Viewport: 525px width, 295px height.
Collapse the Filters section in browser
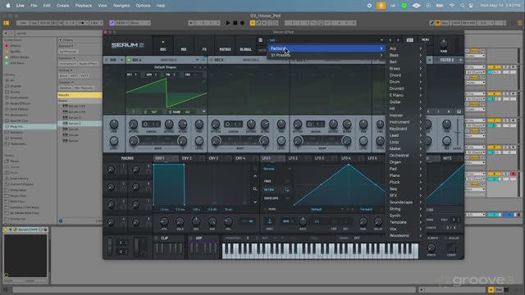(61, 40)
